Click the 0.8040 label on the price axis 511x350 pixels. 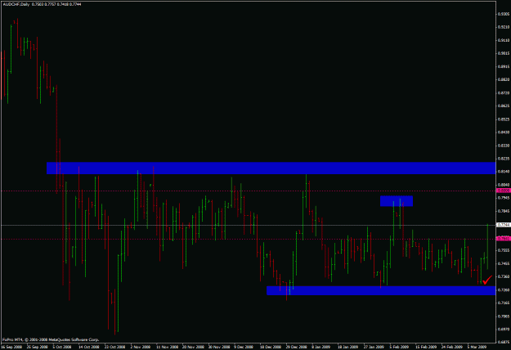pos(504,185)
